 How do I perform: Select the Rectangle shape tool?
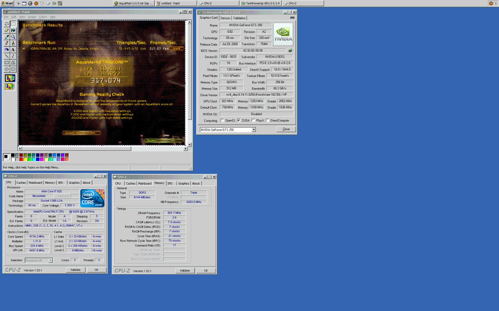pos(7,63)
